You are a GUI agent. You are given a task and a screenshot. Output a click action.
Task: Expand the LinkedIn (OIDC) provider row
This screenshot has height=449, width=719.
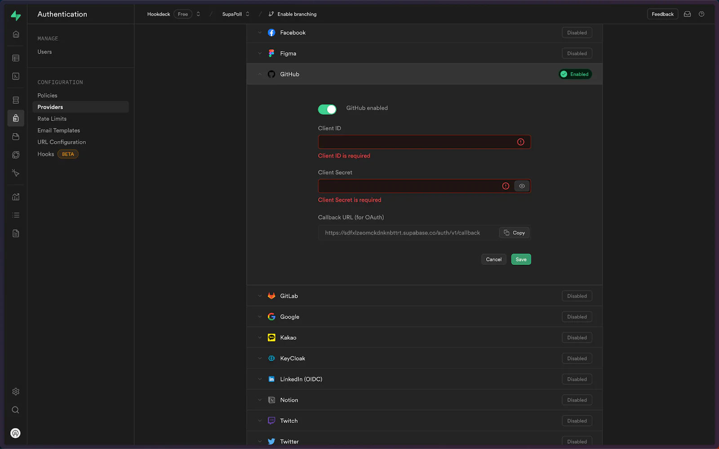[424, 379]
